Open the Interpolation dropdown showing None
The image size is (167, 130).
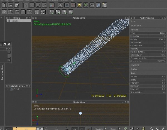pos(157,55)
